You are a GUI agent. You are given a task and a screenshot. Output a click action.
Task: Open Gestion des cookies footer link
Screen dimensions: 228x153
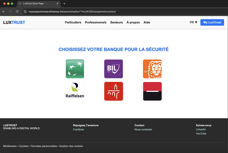click(x=71, y=146)
